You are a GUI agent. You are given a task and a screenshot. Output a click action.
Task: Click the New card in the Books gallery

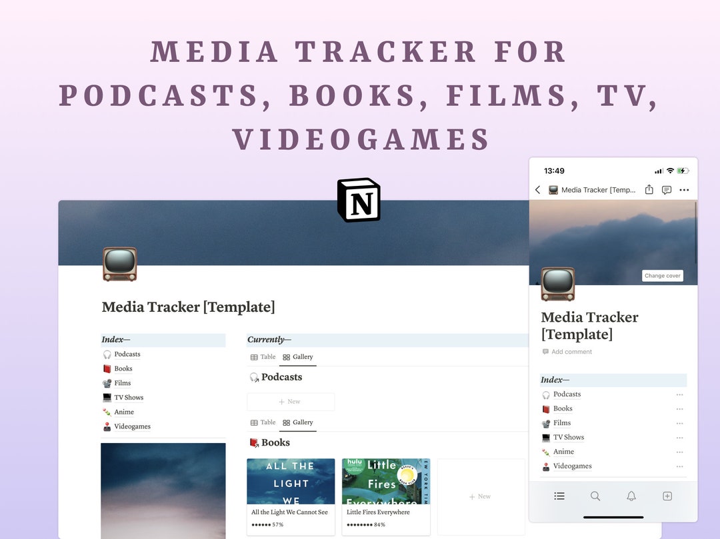(x=481, y=496)
